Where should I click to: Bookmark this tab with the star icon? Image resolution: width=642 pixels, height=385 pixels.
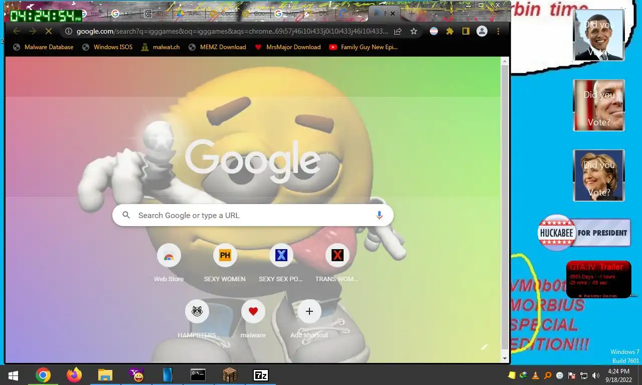coord(414,31)
